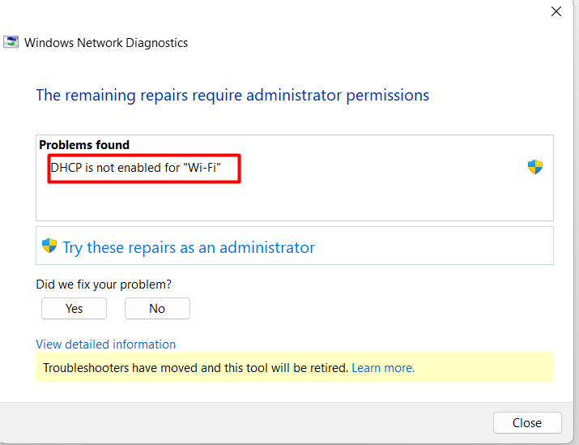Screen dimensions: 579x445
Task: Close the dialog with the X icon
Action: tap(556, 11)
